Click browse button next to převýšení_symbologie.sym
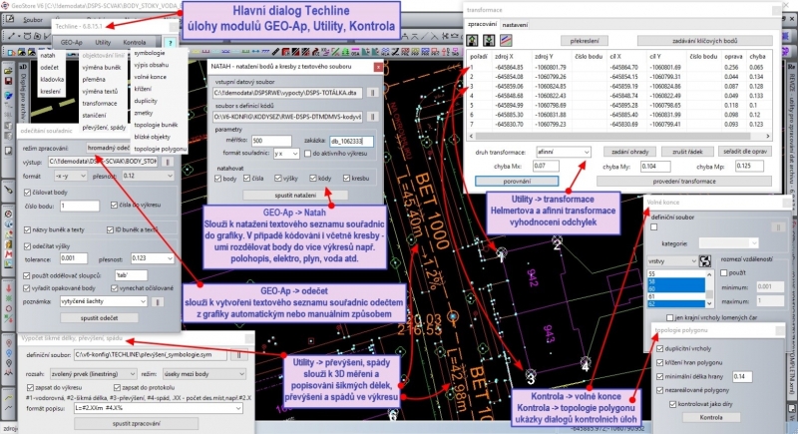The image size is (798, 434). coord(238,354)
